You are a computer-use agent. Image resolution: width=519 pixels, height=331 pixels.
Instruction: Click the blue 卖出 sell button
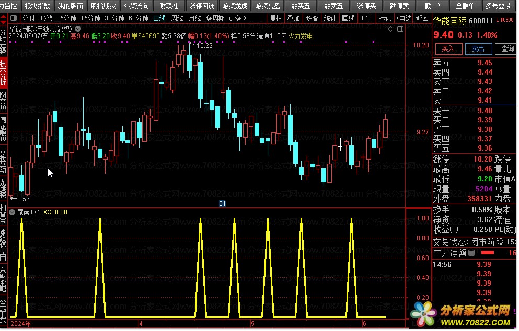[x=478, y=49]
